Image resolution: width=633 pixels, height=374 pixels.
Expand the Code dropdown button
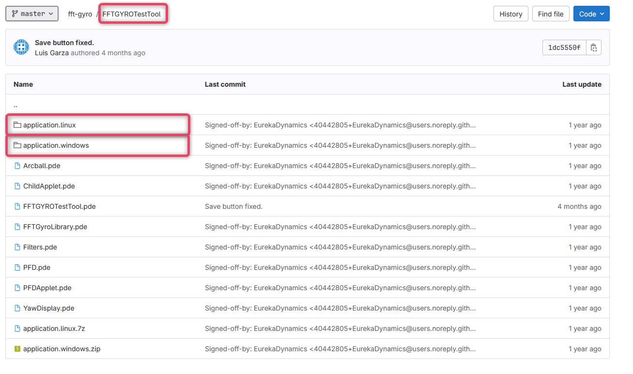pos(591,14)
